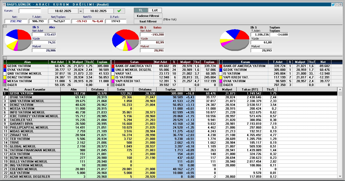Click the end date field right of equals
This screenshot has height=181, width=345.
coord(98,11)
